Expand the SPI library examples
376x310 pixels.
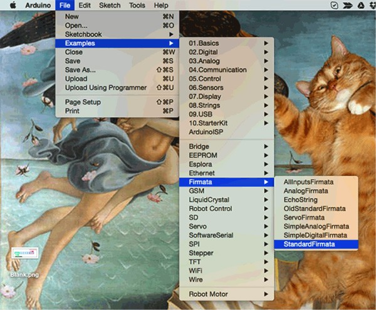[227, 244]
